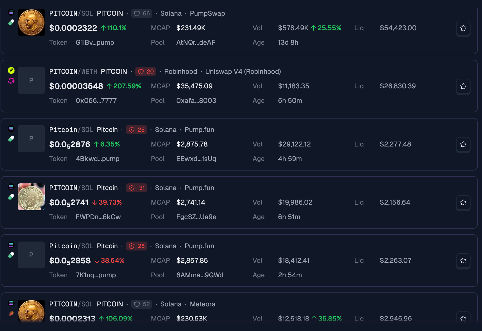
Task: Click the P avatar of the 7K1uq...pump token
Action: coord(31,255)
